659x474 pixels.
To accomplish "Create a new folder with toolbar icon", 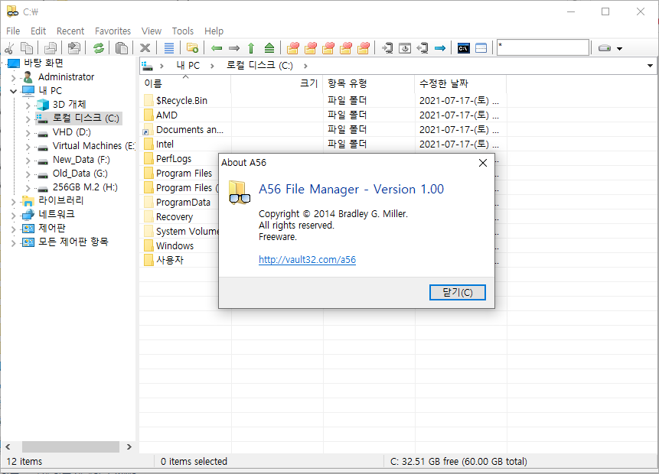I will click(x=192, y=48).
